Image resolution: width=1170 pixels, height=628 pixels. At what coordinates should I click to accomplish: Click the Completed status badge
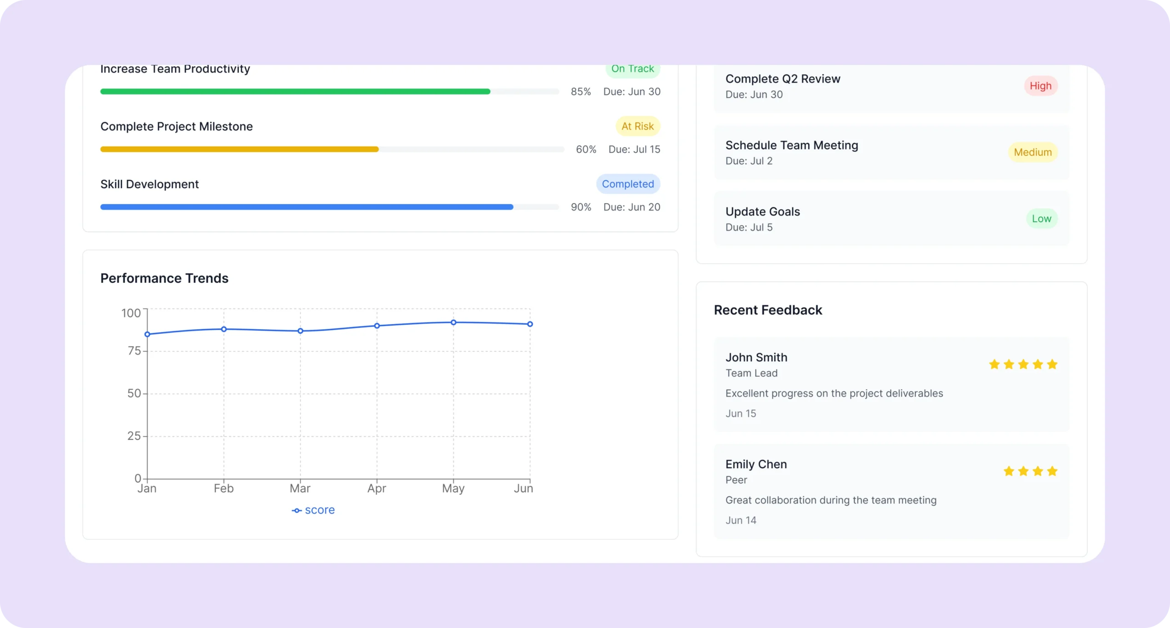628,184
